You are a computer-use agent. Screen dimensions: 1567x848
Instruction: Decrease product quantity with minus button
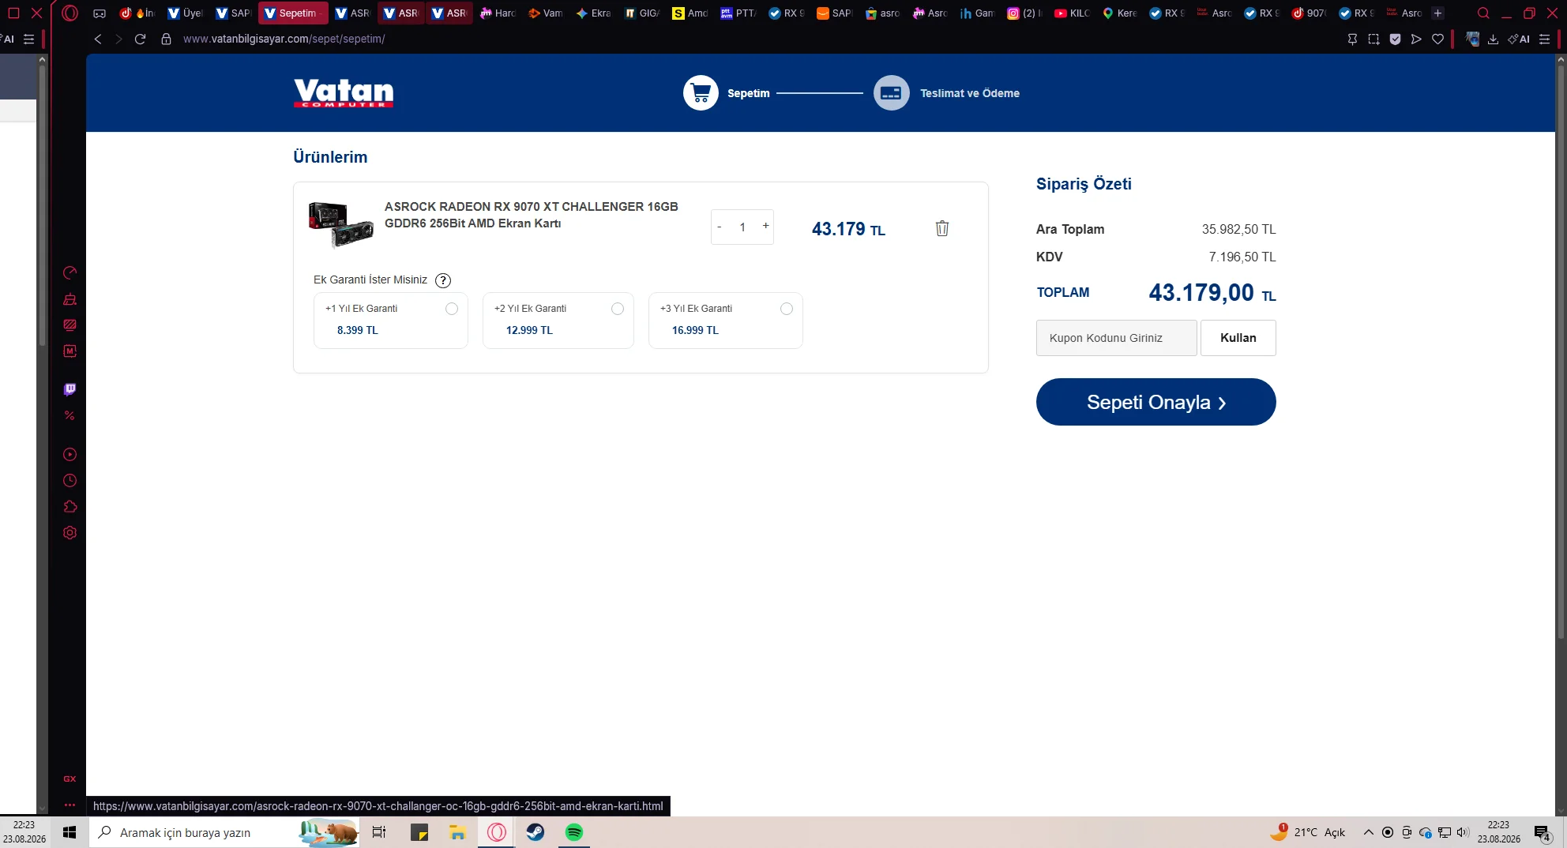pyautogui.click(x=720, y=227)
